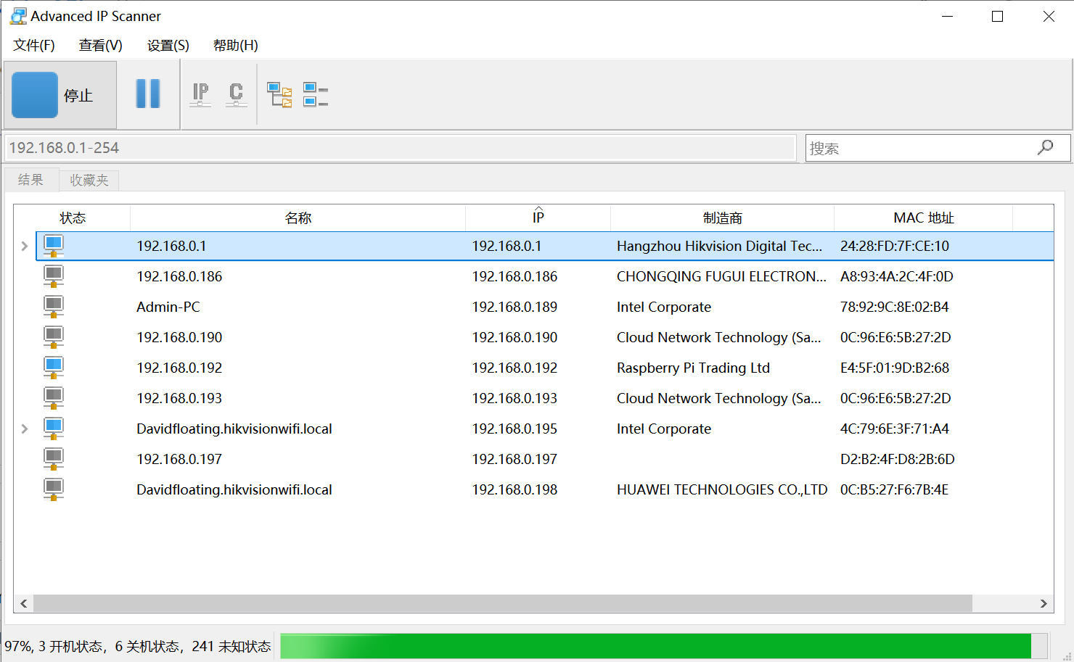
Task: Switch to the 结果 tab
Action: 31,180
